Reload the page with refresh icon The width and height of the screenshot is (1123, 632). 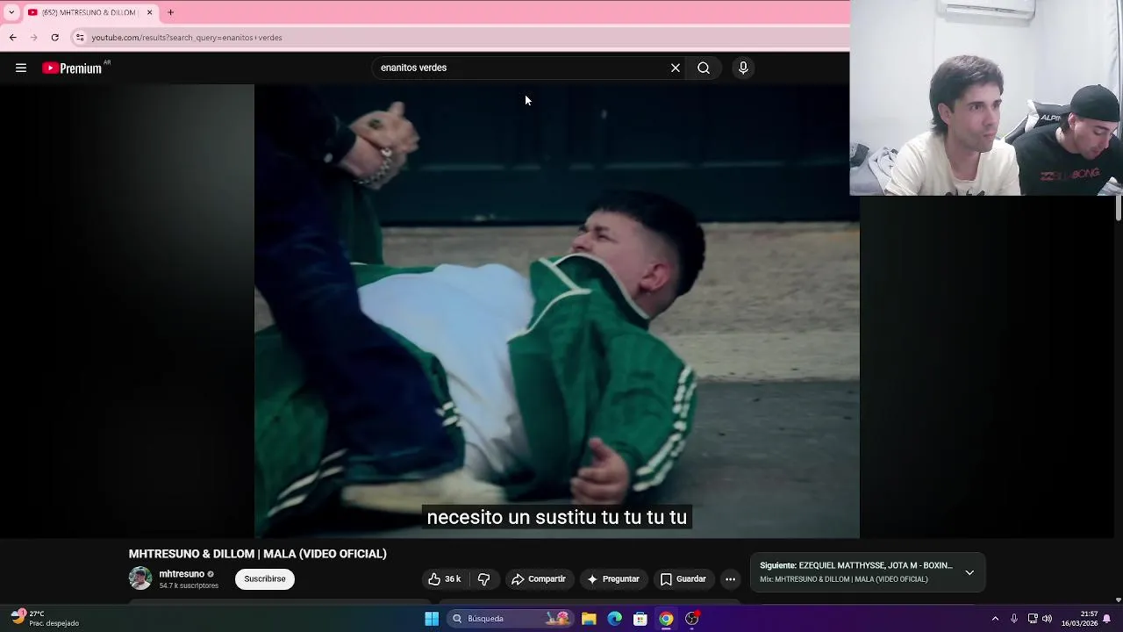pyautogui.click(x=54, y=38)
